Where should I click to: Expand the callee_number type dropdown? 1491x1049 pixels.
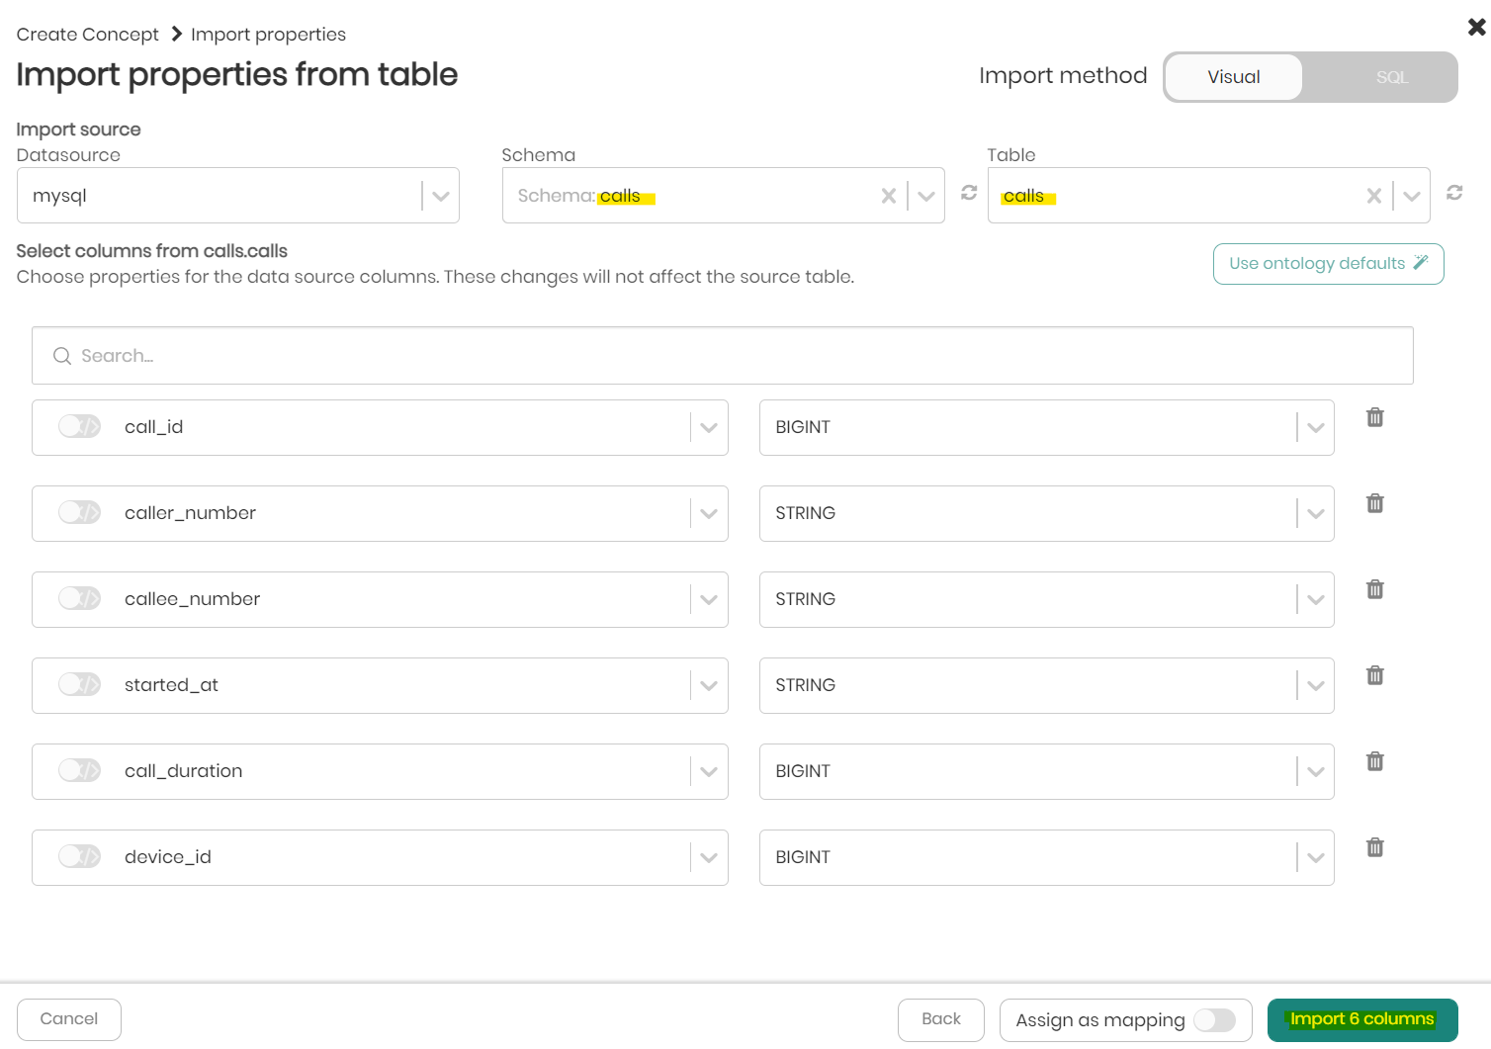pos(1314,599)
